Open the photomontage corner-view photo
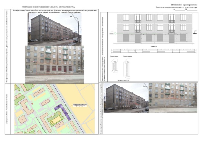Viewport: 202px width, 142px height. click(126, 98)
